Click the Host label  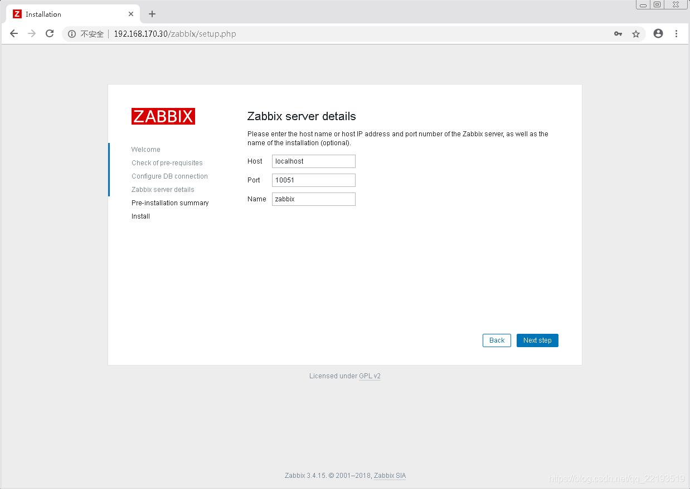[255, 161]
